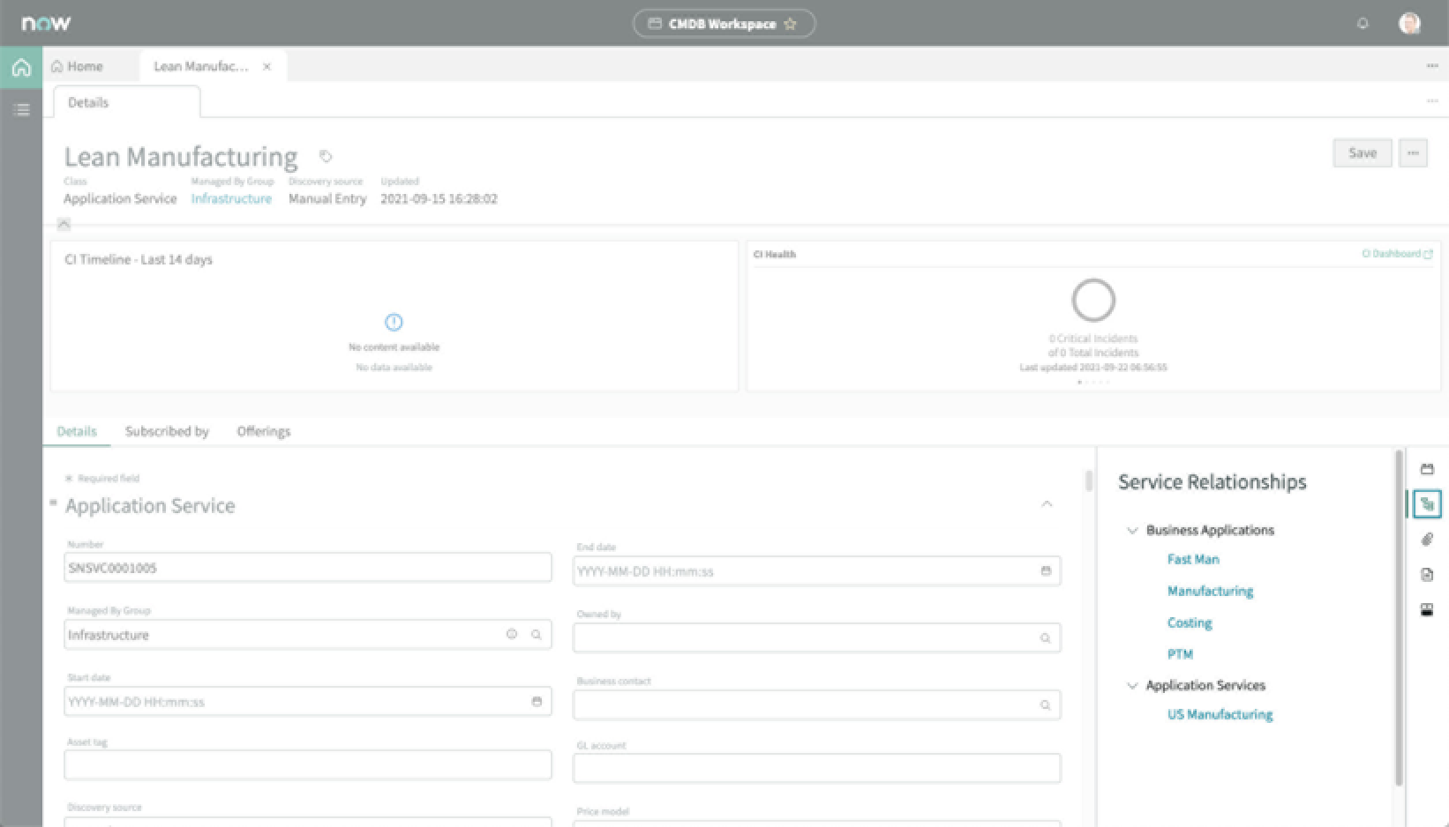Viewport: 1449px width, 827px height.
Task: Collapse the Business Applications tree group
Action: 1132,531
